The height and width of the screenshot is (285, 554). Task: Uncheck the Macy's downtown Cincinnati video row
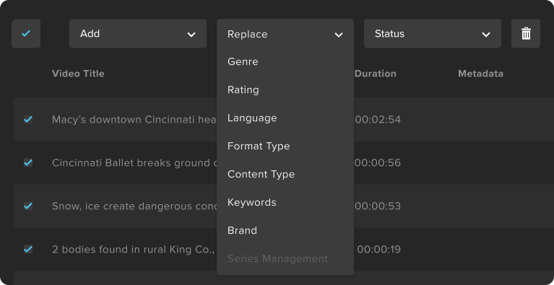coord(28,119)
